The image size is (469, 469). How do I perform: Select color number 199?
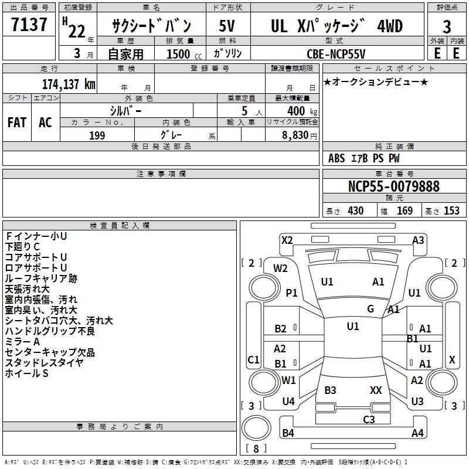pos(97,135)
